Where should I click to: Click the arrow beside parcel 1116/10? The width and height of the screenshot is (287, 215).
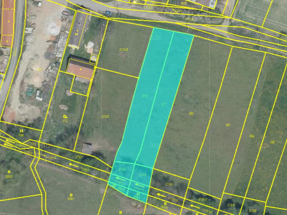point(43,155)
